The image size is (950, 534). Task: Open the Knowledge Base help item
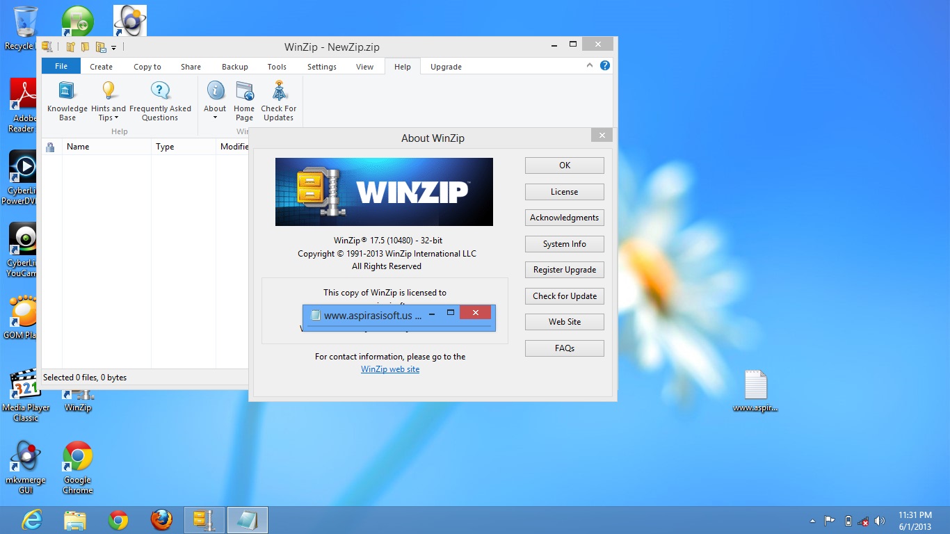[67, 102]
